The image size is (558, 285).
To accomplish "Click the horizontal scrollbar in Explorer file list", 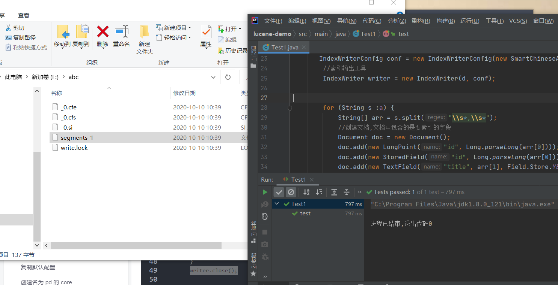I will coord(136,246).
